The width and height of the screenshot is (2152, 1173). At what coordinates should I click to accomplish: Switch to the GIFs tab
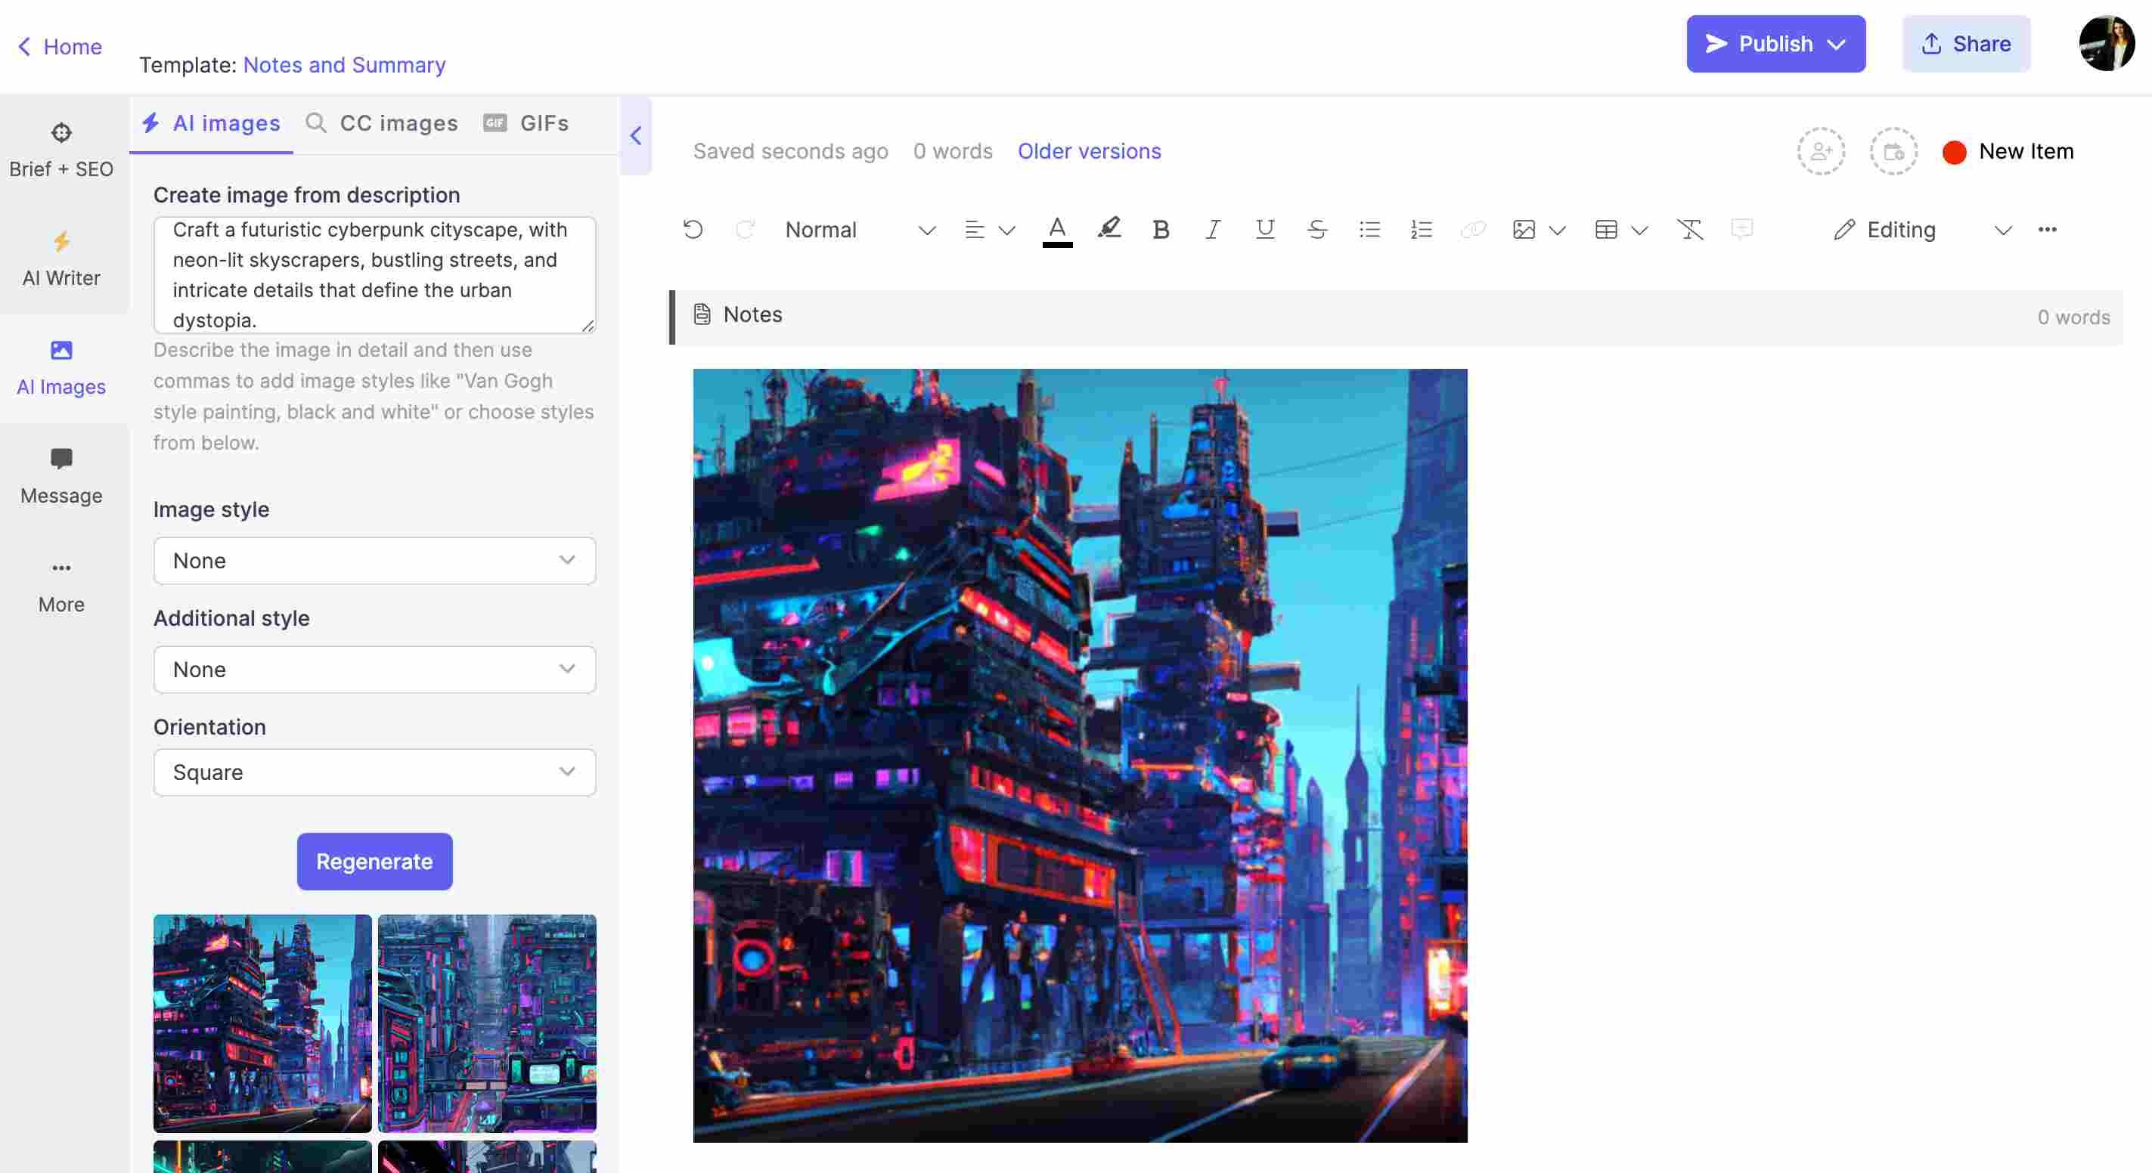544,122
